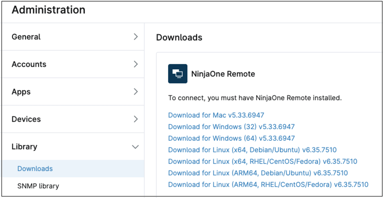Select Downloads under Library

pyautogui.click(x=73, y=169)
